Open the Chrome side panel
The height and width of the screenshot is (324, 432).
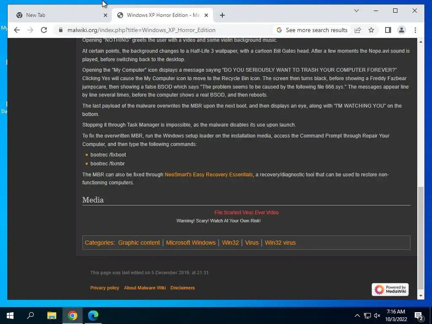[388, 30]
